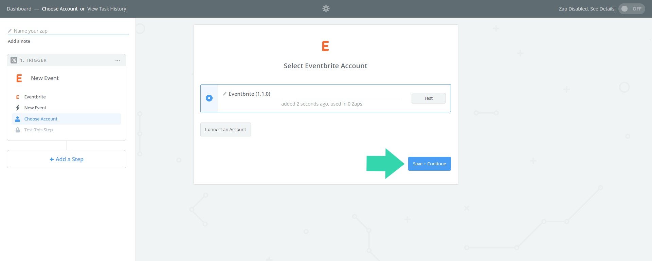Turn on the Zap OFF toggle switch
Screen dimensions: 652x261
tap(631, 9)
